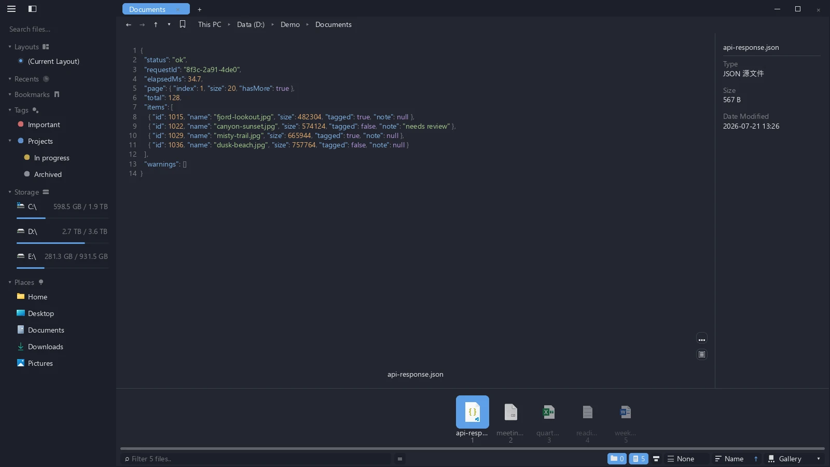Click api-response.json caption under preview
Viewport: 830px width, 467px height.
[416, 374]
